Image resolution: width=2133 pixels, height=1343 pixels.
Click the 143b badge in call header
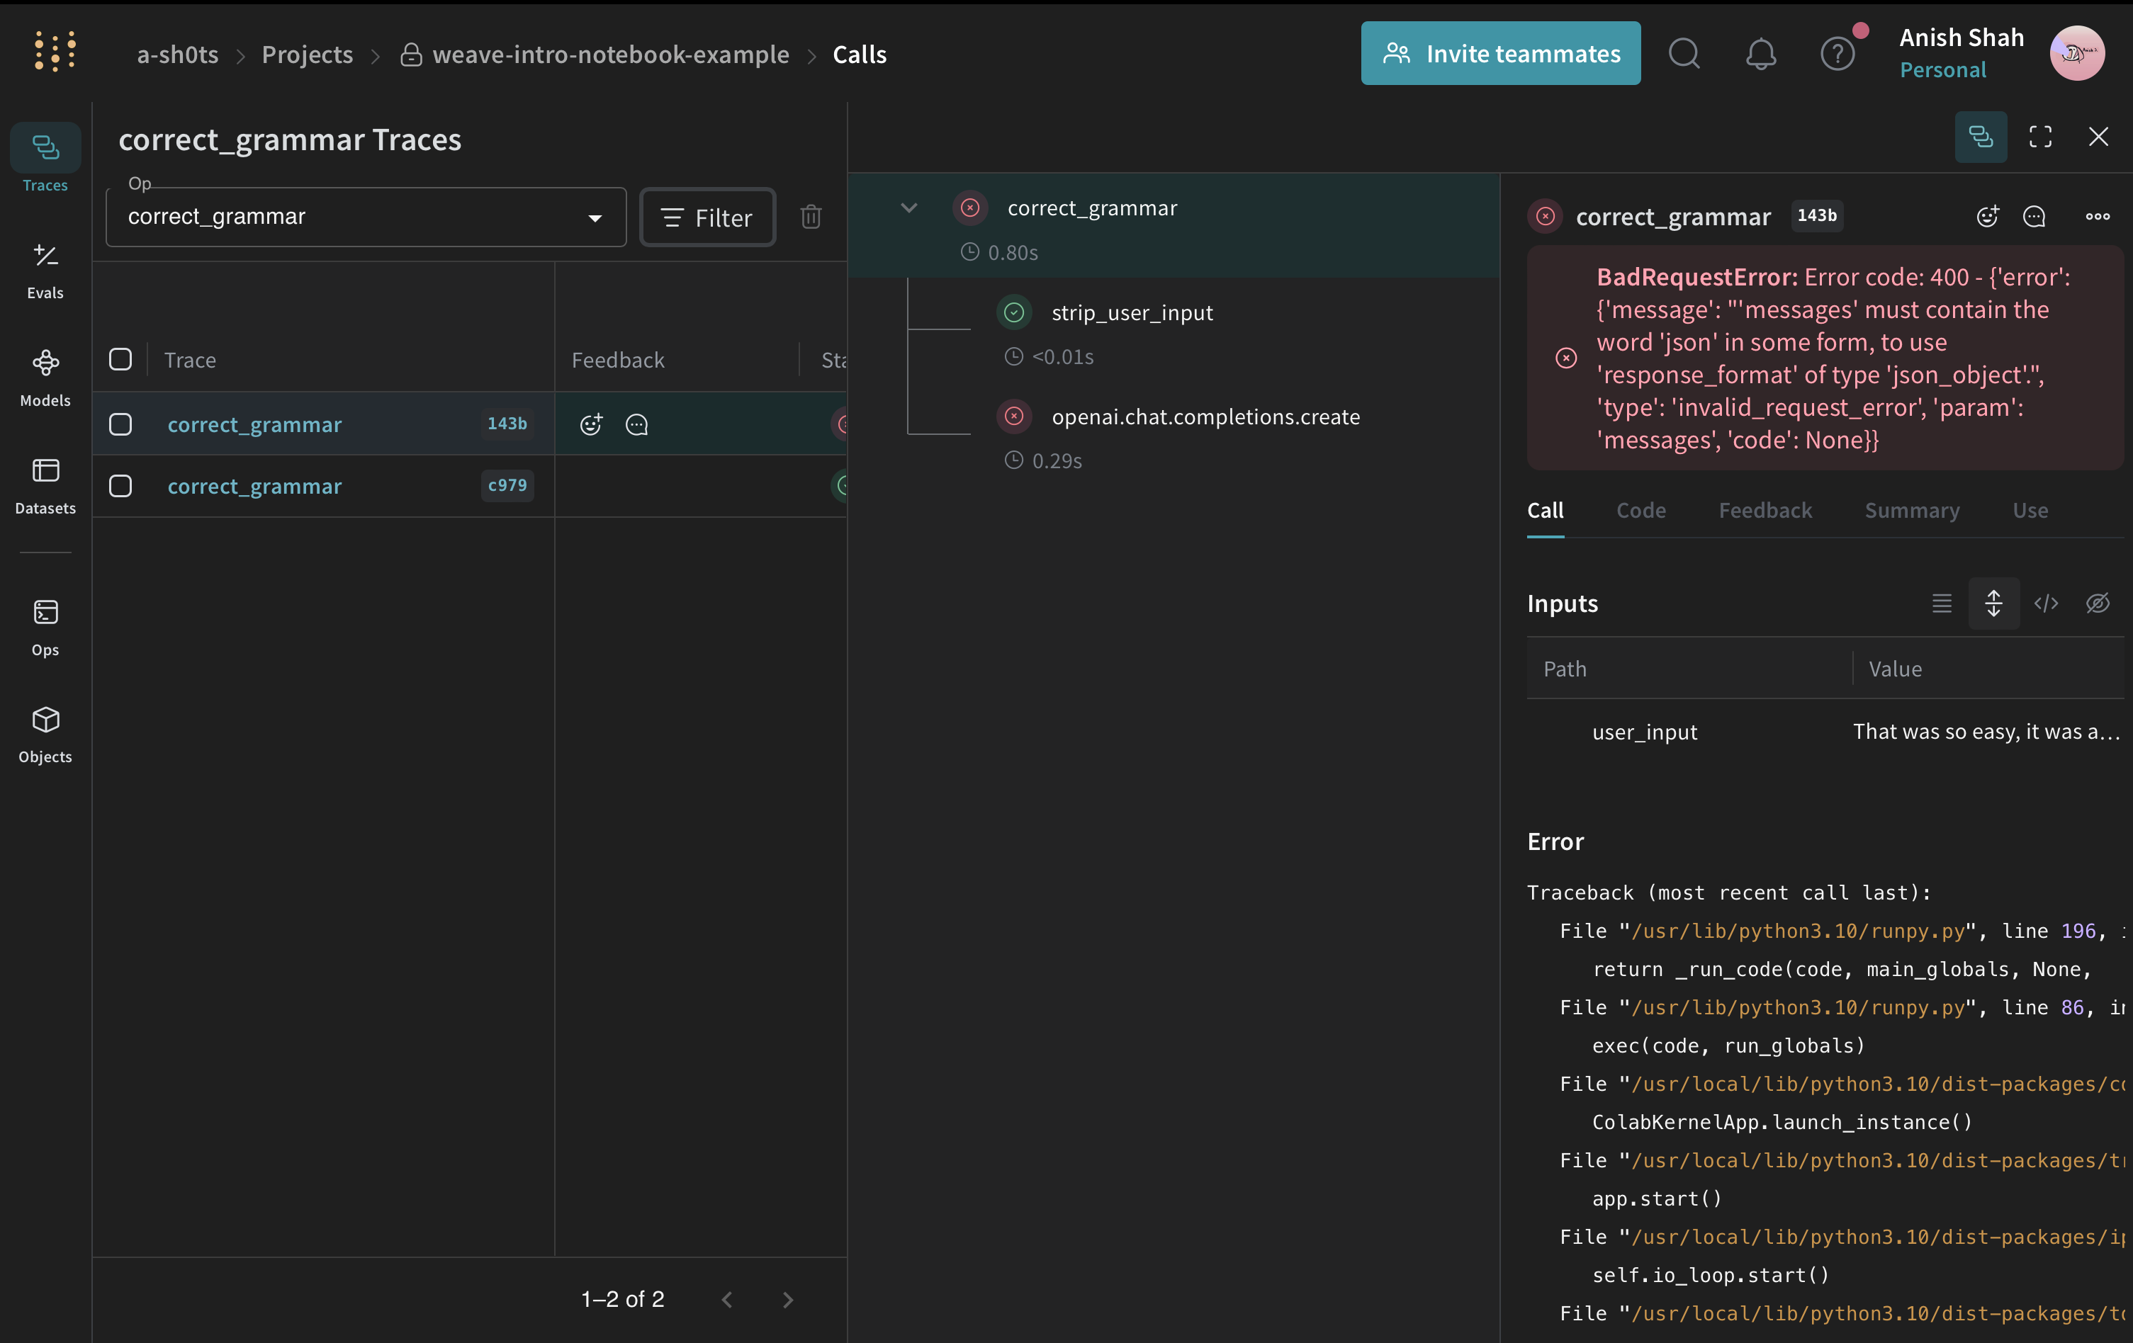[x=1816, y=216]
